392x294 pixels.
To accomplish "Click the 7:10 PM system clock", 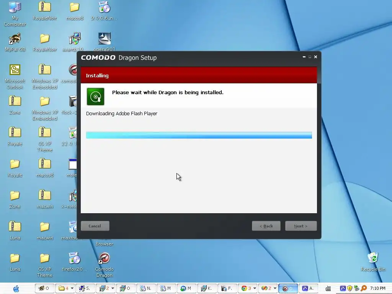I will 378,288.
